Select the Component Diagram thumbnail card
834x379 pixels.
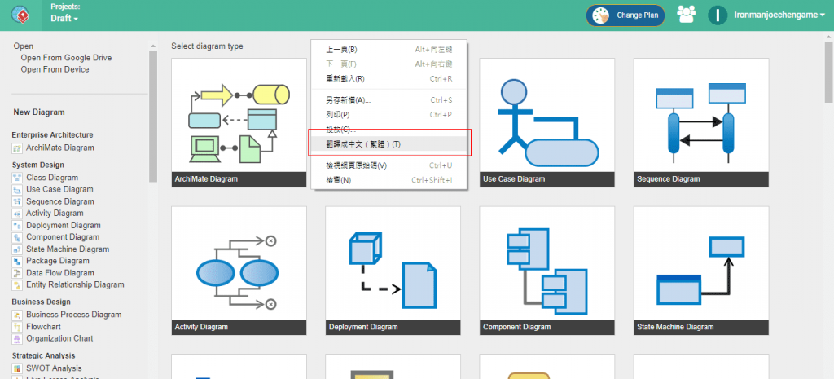tap(546, 271)
